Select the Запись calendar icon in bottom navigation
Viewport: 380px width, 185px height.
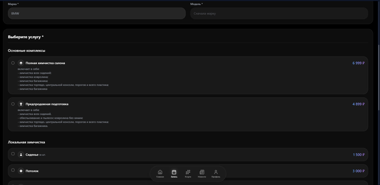click(174, 172)
